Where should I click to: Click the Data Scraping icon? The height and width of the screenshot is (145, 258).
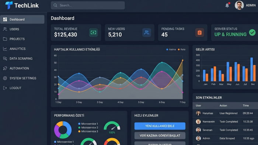[5, 59]
